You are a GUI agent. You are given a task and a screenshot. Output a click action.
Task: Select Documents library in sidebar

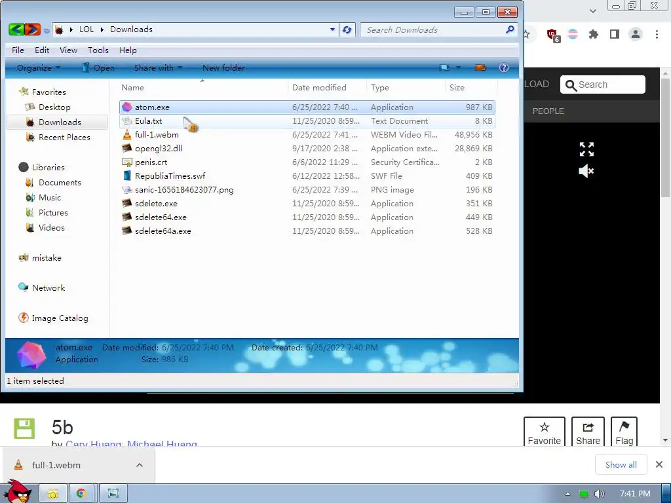pos(60,183)
